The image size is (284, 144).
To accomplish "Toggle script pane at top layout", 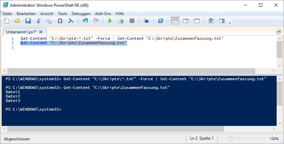I will (175, 21).
